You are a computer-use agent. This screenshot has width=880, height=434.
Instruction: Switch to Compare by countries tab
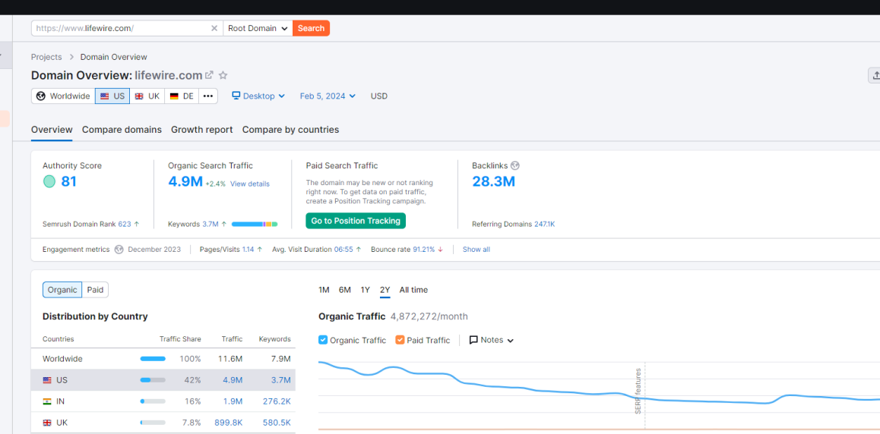[x=291, y=129]
